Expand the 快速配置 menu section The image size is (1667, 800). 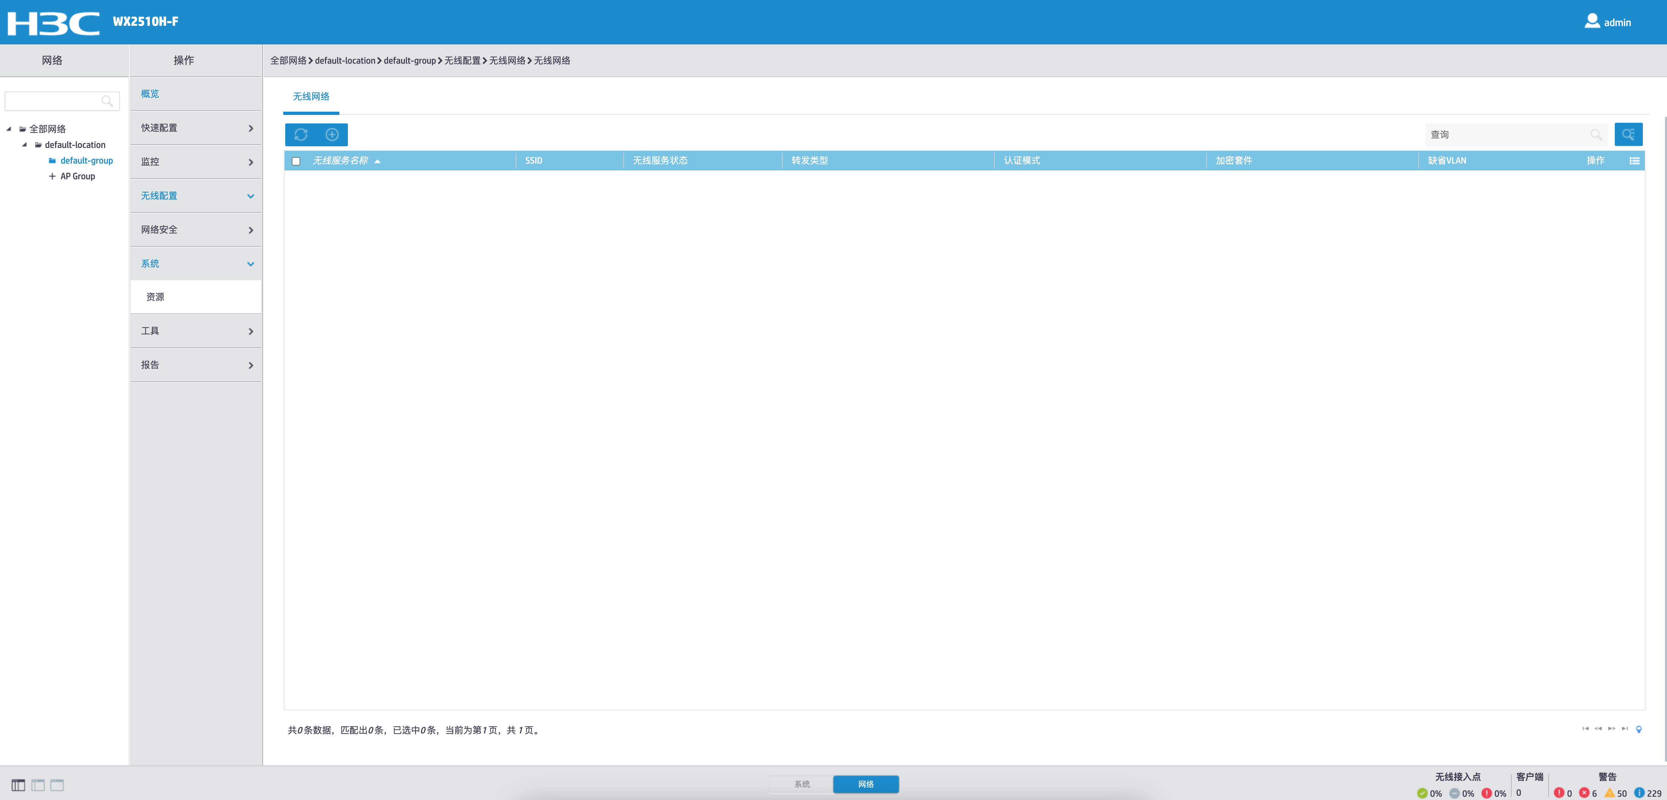(195, 128)
